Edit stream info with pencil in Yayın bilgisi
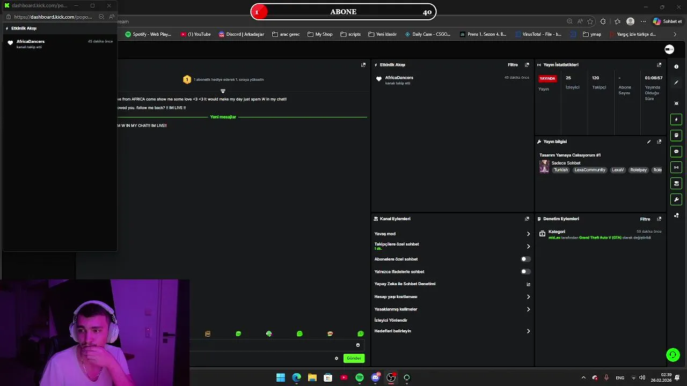This screenshot has width=687, height=386. pos(649,142)
